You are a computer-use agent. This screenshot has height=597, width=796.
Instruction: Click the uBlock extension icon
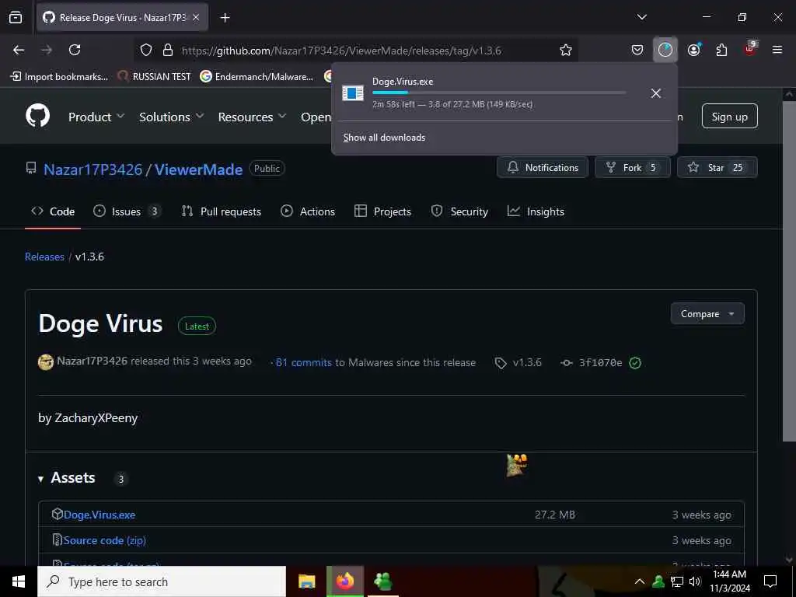(x=750, y=49)
